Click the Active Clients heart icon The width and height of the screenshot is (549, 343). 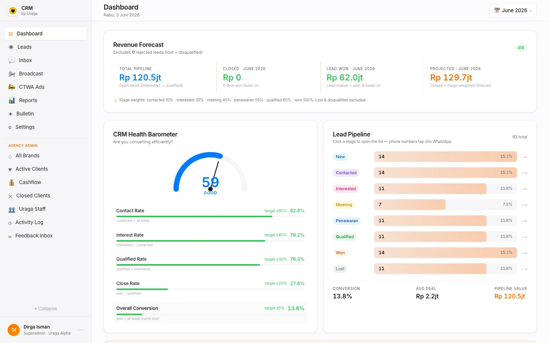(x=10, y=170)
